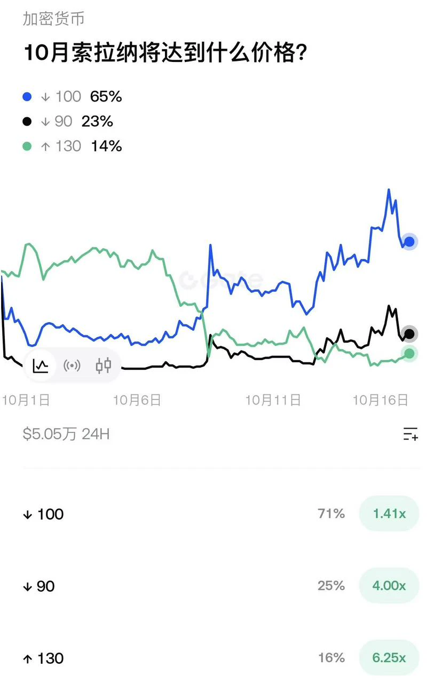Buy the 6.25x odds option

[389, 658]
